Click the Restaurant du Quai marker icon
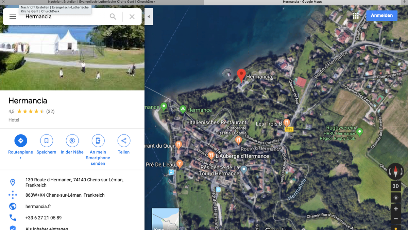 179,145
